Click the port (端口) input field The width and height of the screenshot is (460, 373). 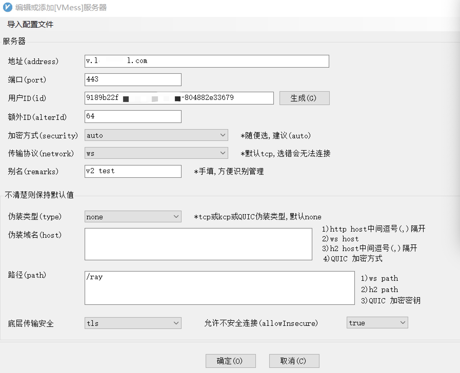[x=133, y=80]
